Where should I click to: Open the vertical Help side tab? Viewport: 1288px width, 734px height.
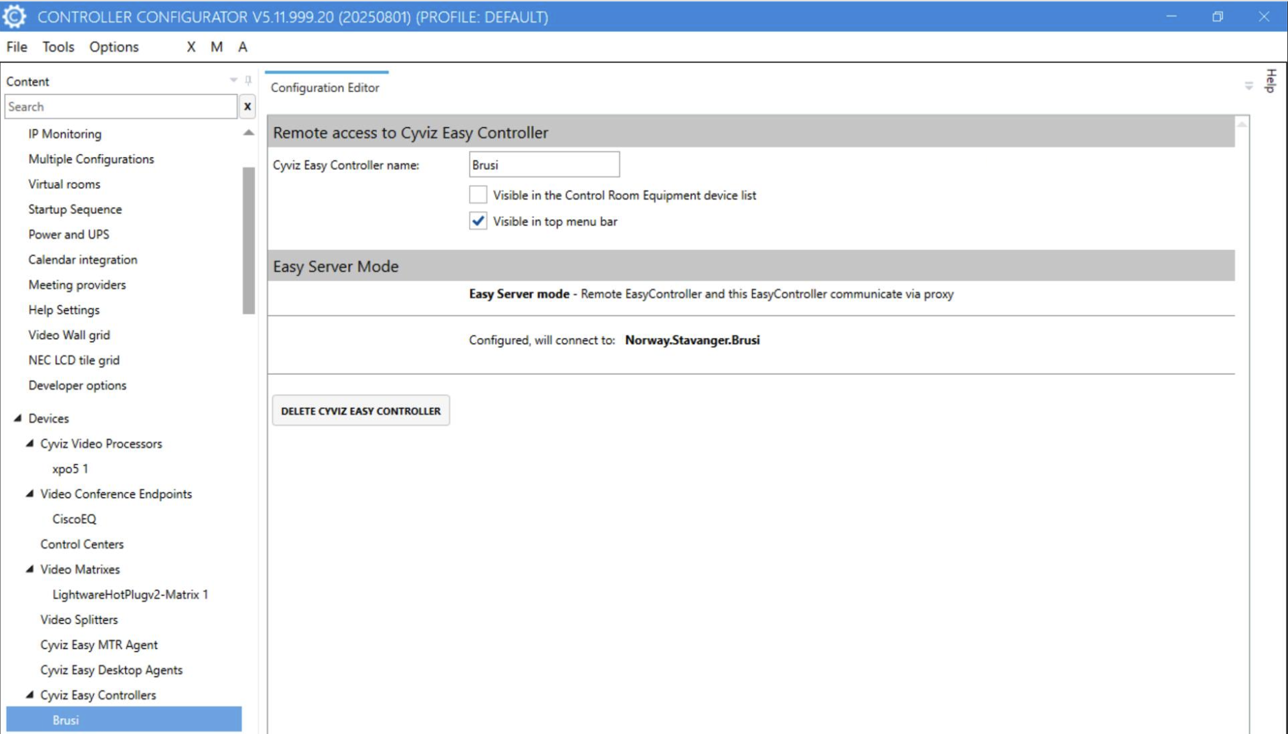click(x=1270, y=81)
